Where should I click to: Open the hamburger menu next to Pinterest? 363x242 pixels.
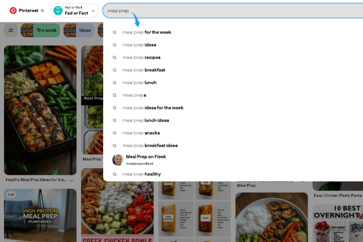point(42,11)
